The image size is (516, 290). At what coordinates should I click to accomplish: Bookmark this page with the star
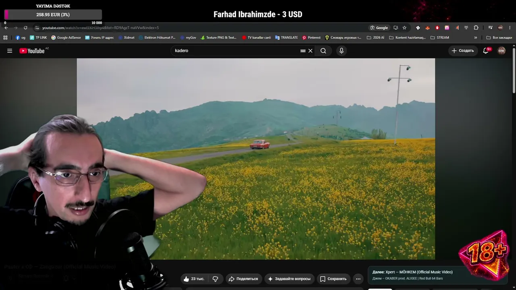[404, 28]
